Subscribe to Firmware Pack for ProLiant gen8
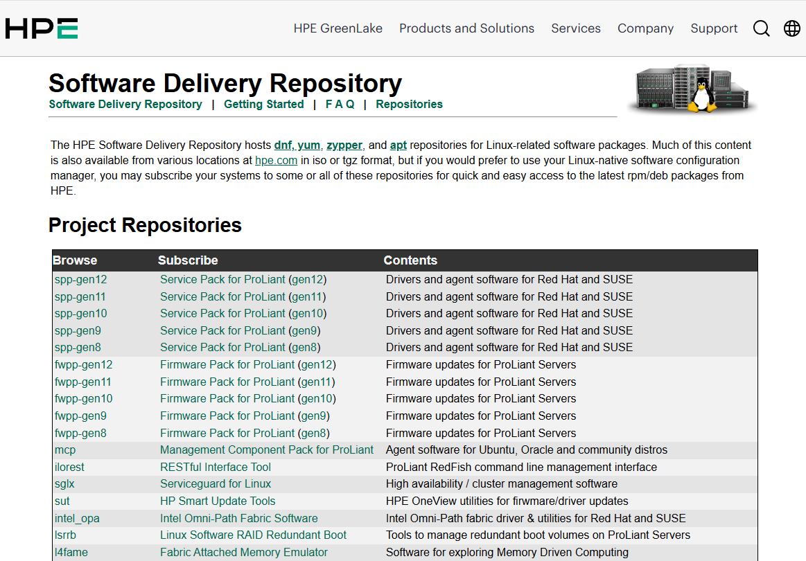The width and height of the screenshot is (806, 561). (245, 434)
